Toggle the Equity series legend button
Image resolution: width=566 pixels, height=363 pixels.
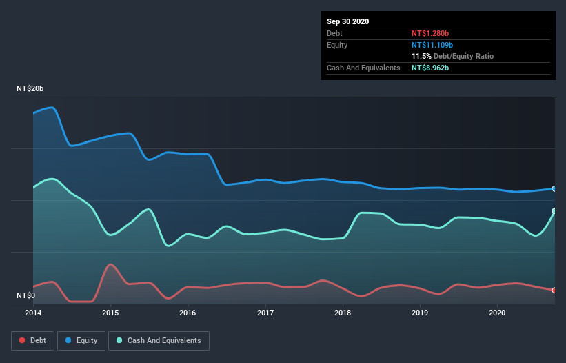[x=81, y=341]
